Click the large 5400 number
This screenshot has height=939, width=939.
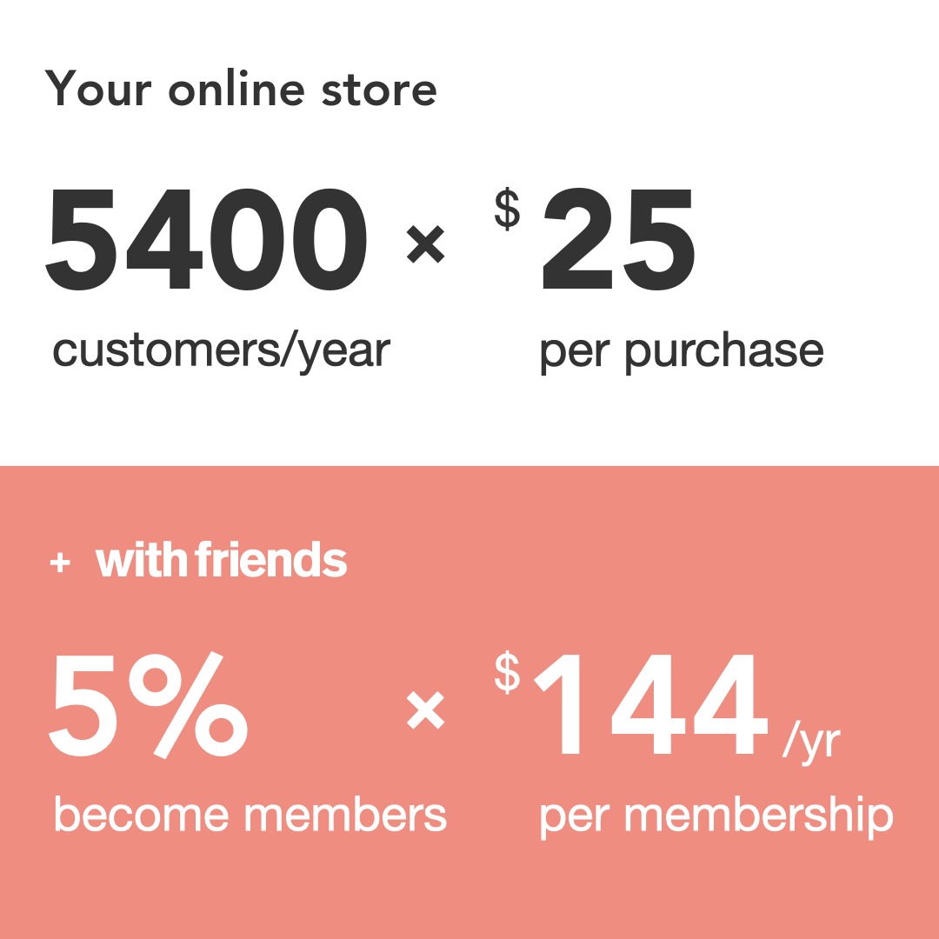pos(207,242)
